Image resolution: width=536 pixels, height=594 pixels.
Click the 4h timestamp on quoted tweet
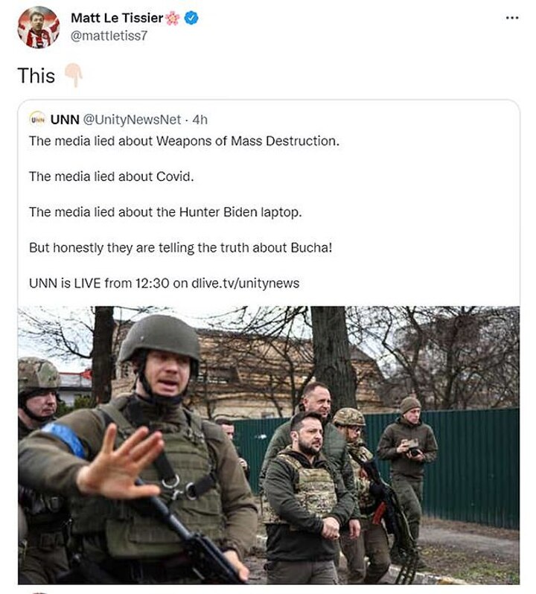click(x=200, y=119)
